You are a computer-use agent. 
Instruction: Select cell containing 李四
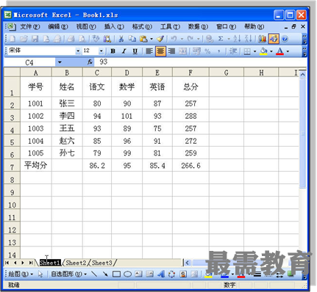(x=67, y=116)
